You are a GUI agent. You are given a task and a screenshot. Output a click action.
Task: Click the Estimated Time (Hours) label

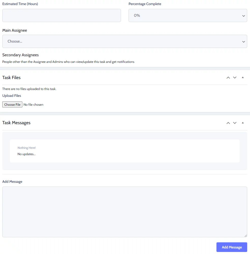click(x=20, y=4)
